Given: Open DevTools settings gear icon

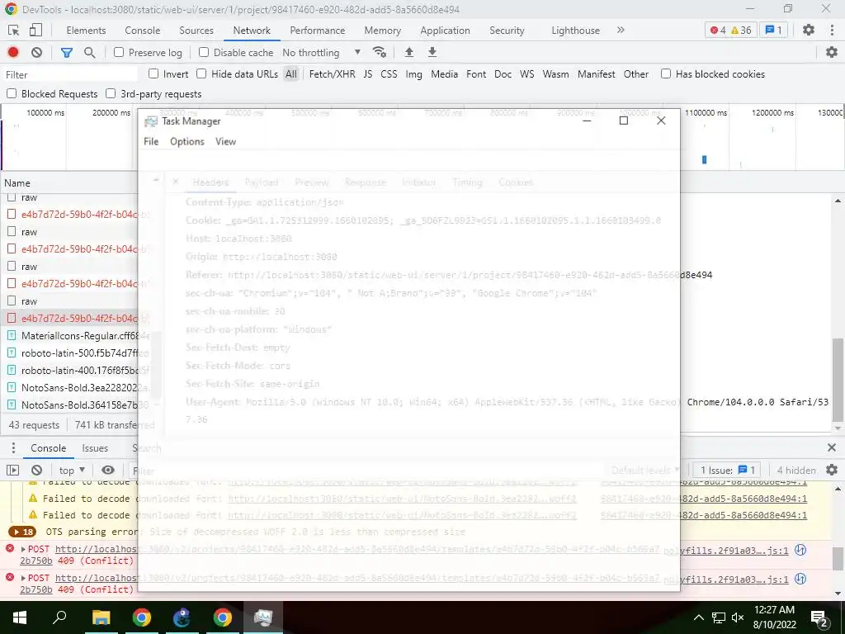Looking at the screenshot, I should (x=809, y=31).
